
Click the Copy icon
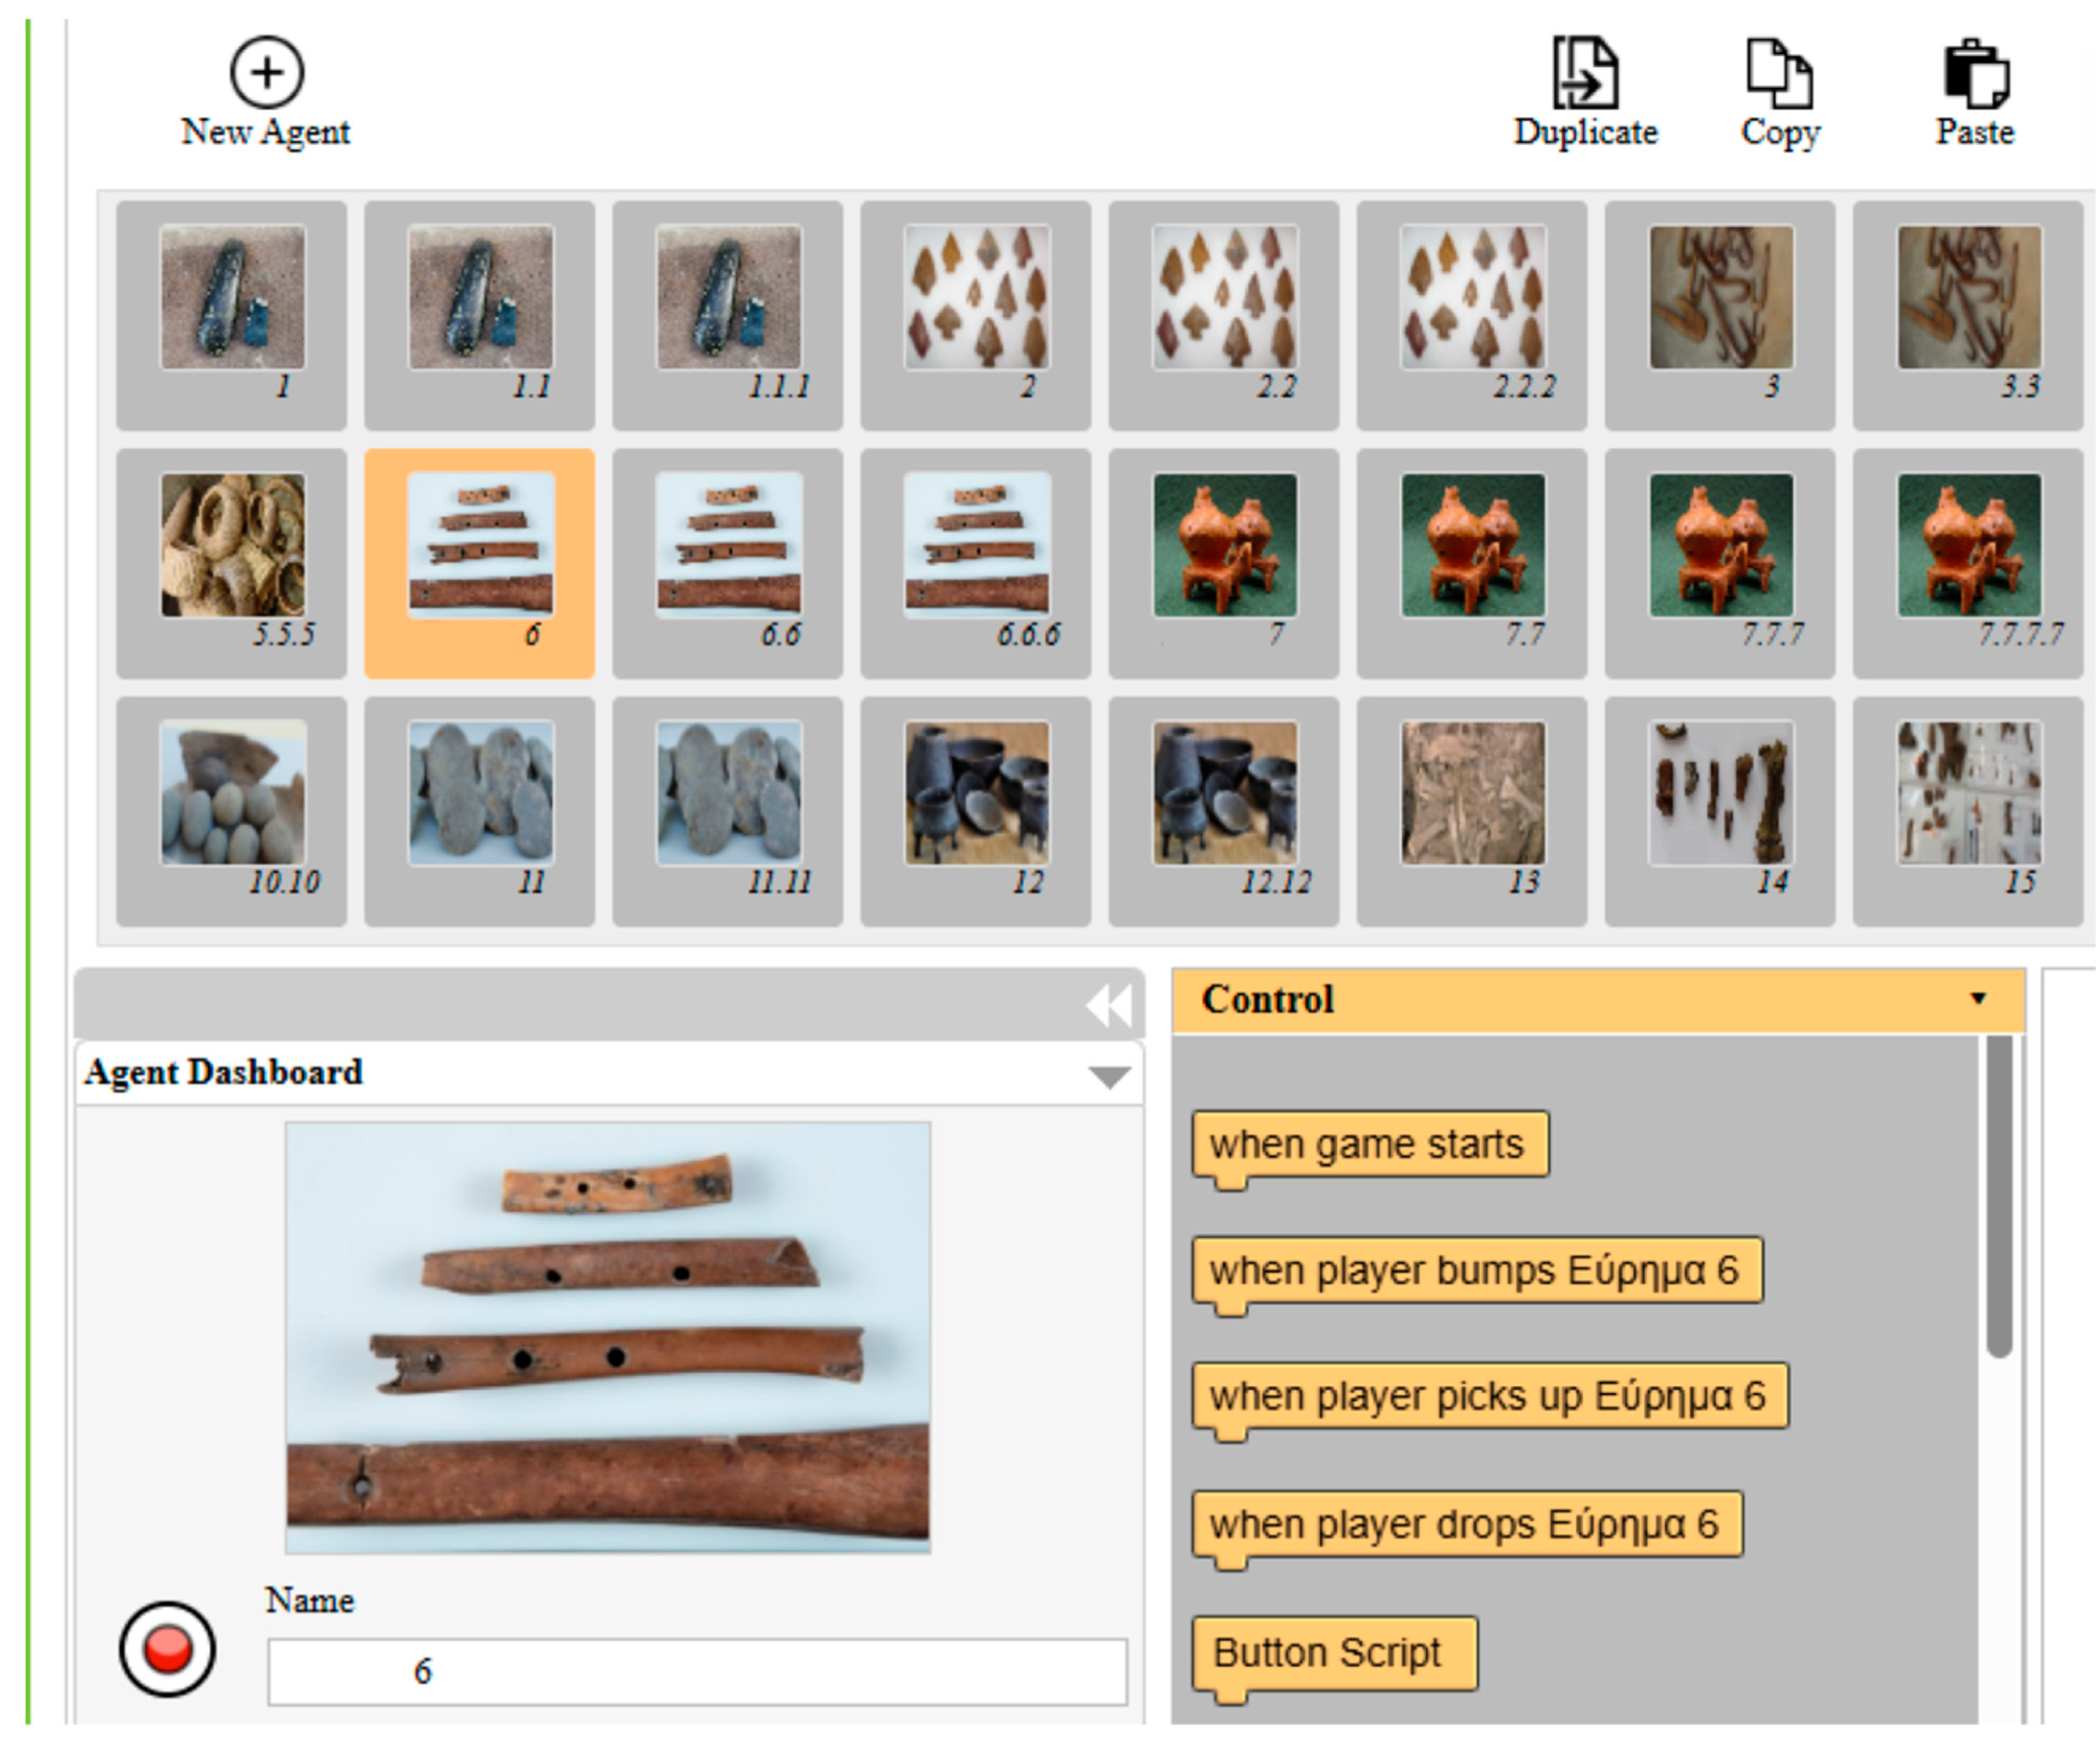coord(1779,72)
